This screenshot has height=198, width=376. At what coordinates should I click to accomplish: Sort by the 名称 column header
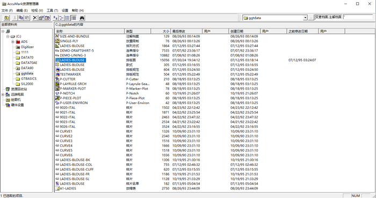[x=90, y=31]
